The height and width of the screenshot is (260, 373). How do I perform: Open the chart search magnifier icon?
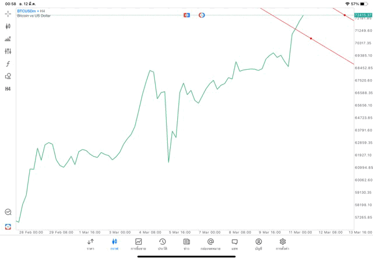point(8,212)
